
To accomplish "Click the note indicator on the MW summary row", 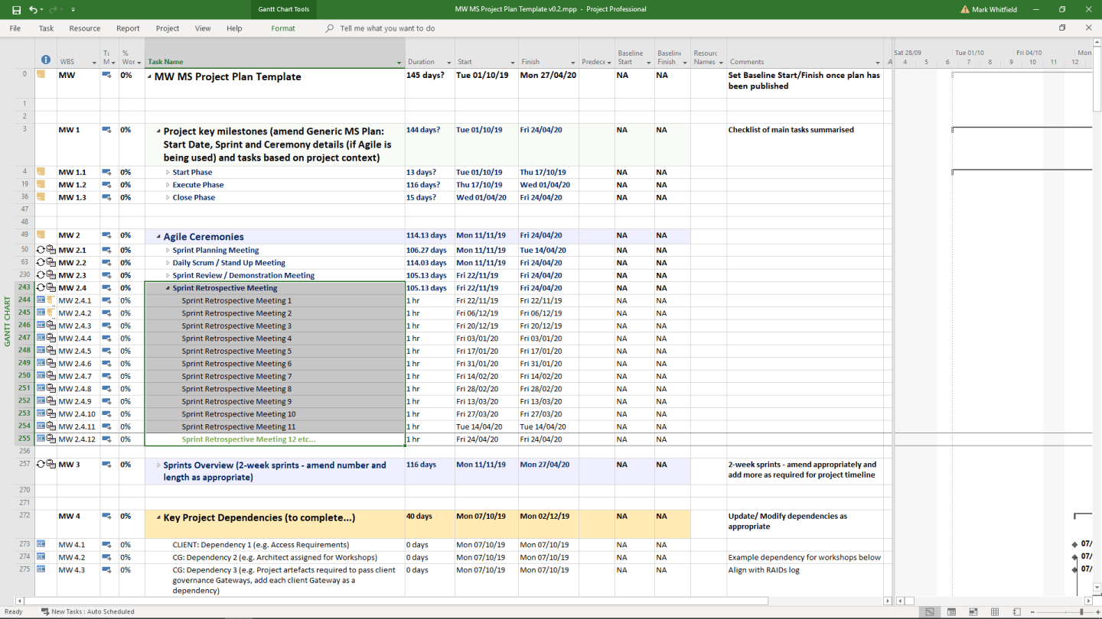I will tap(42, 74).
